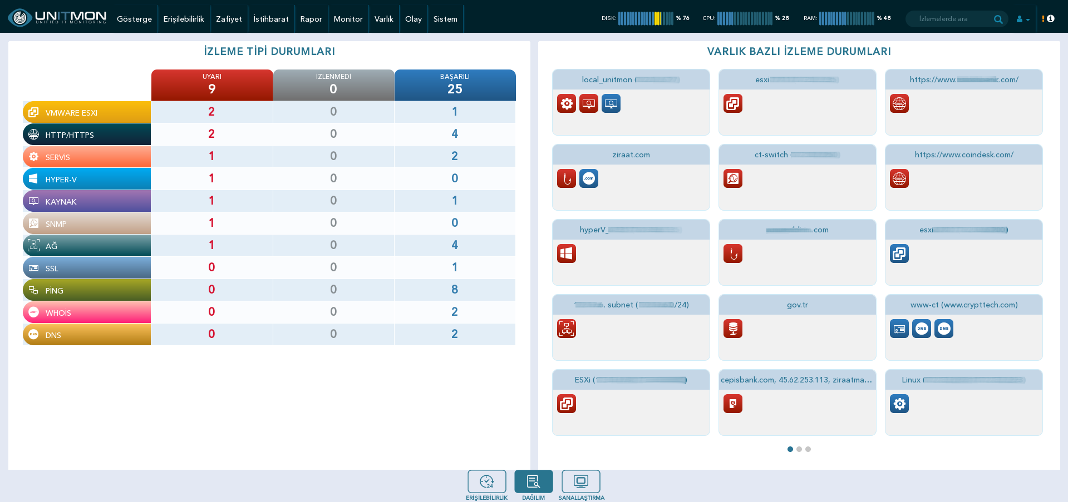Open the info icon in top right
The width and height of the screenshot is (1068, 502).
[1051, 18]
